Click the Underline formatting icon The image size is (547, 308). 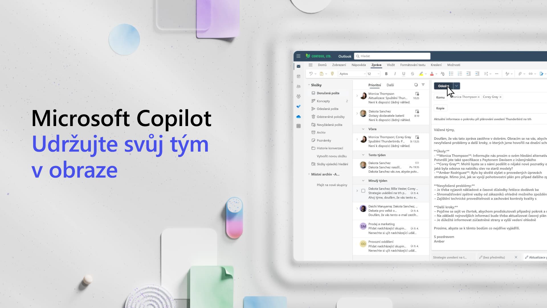[x=403, y=73]
